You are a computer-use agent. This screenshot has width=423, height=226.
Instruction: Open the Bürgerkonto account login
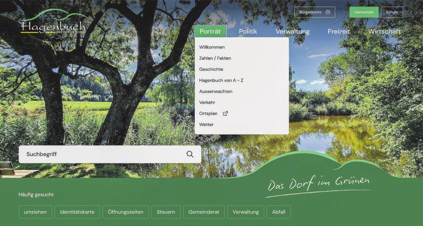click(x=315, y=12)
